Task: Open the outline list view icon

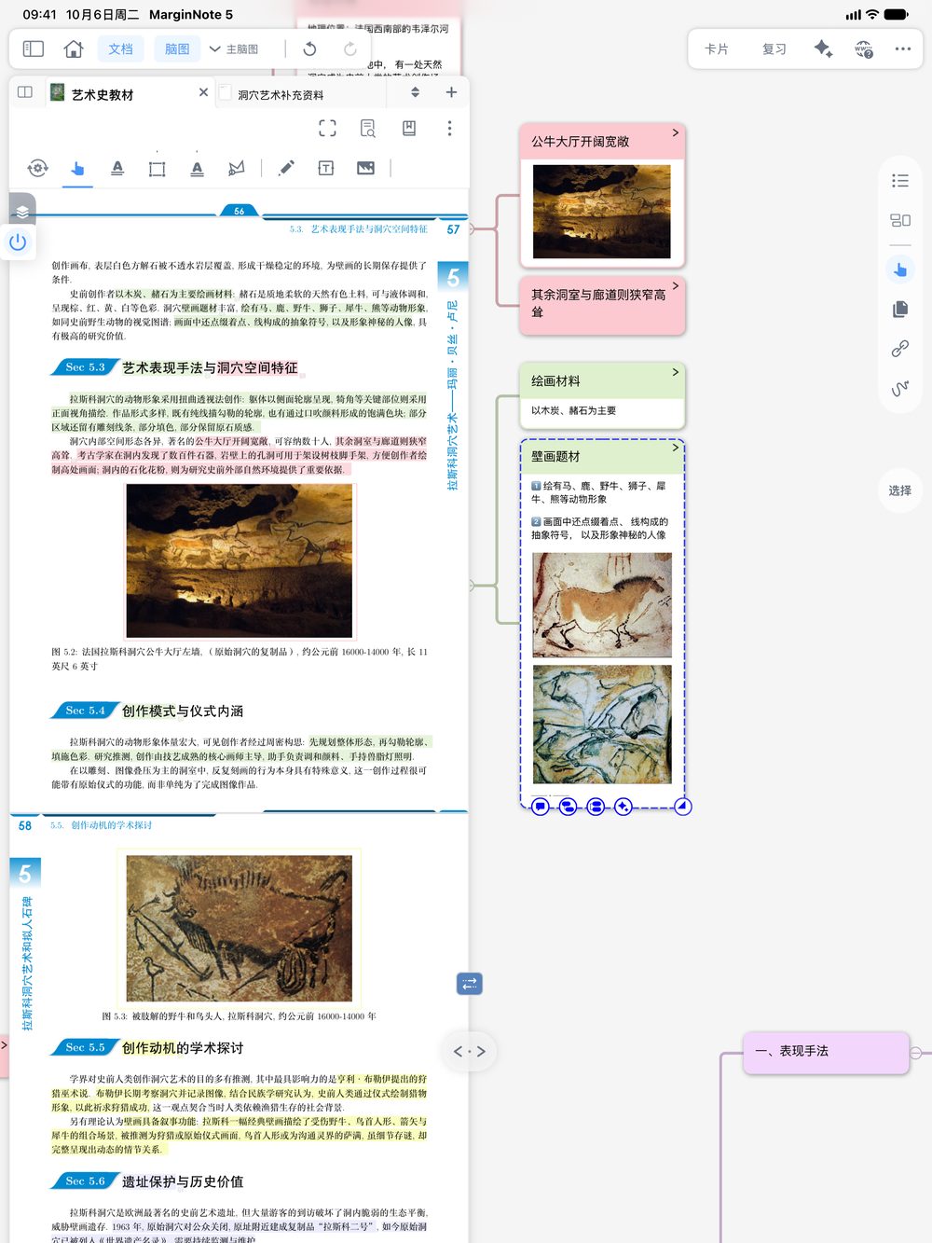Action: [900, 181]
